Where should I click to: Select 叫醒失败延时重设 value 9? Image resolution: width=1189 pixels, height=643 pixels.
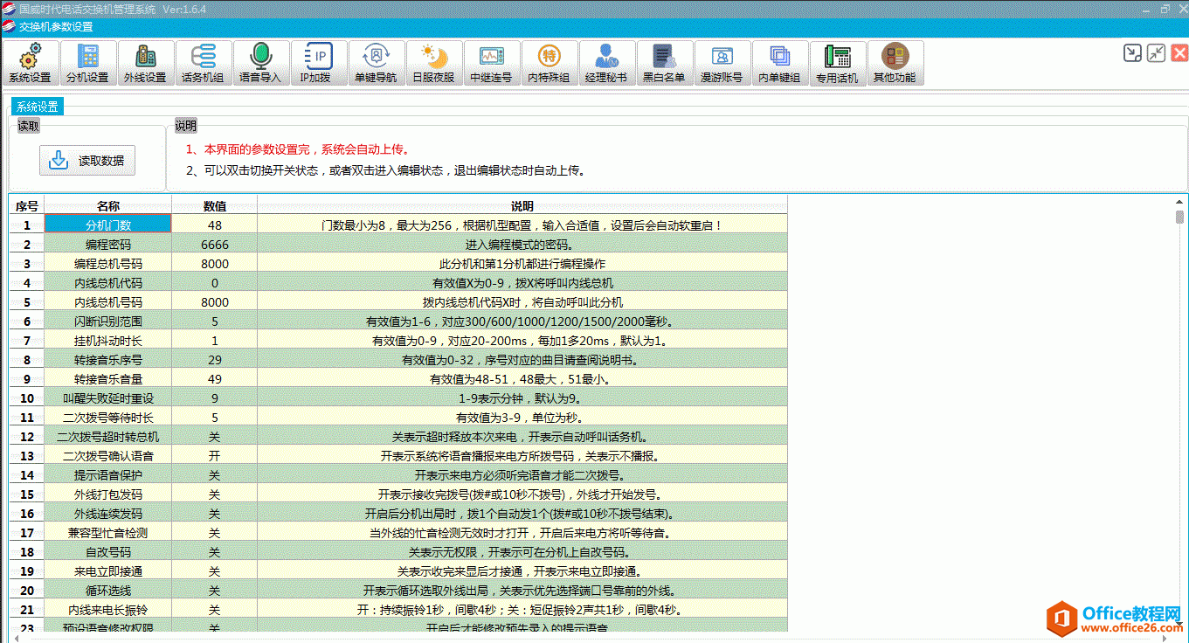point(214,398)
